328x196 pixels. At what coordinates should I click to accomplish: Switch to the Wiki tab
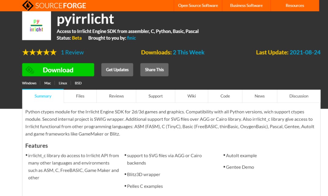(192, 96)
